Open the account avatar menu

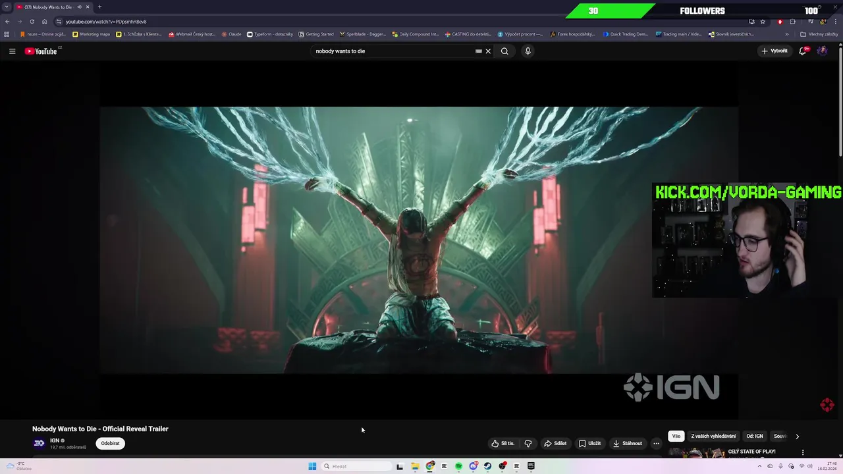click(822, 51)
